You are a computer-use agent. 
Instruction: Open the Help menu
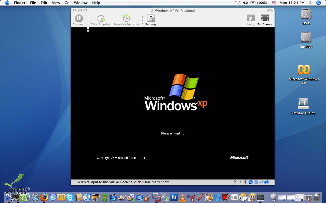96,3
